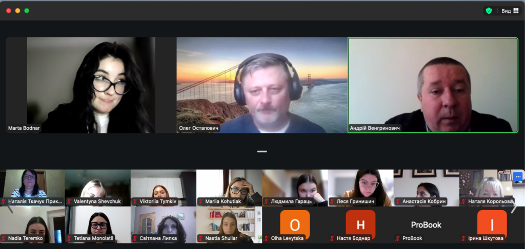Click the green encryption shield icon
This screenshot has width=525, height=249.
(x=489, y=10)
